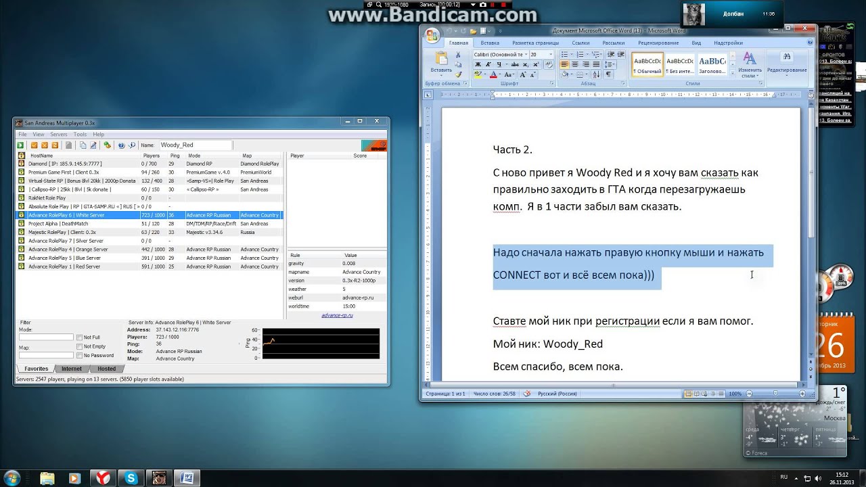
Task: Click the word count status Число слов
Action: tap(494, 394)
